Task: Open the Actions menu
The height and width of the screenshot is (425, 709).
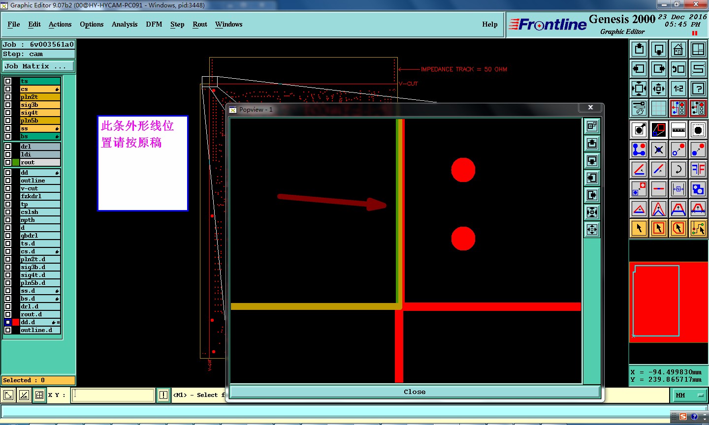Action: coord(60,24)
